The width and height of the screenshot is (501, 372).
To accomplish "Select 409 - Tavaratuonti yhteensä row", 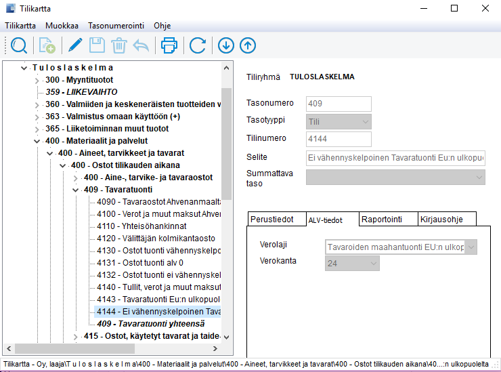I will click(151, 324).
